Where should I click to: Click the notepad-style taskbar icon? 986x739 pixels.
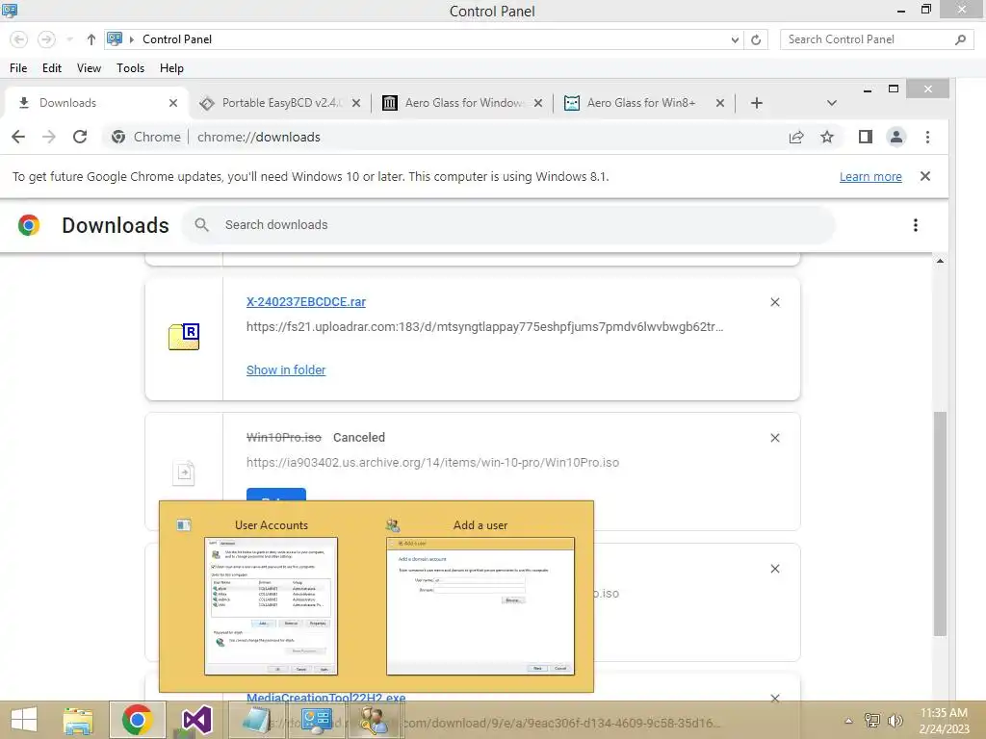point(257,720)
